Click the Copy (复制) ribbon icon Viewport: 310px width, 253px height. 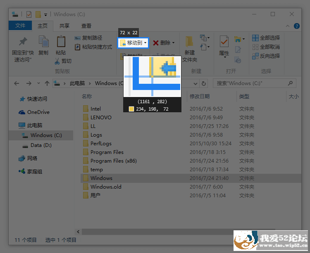[43, 41]
